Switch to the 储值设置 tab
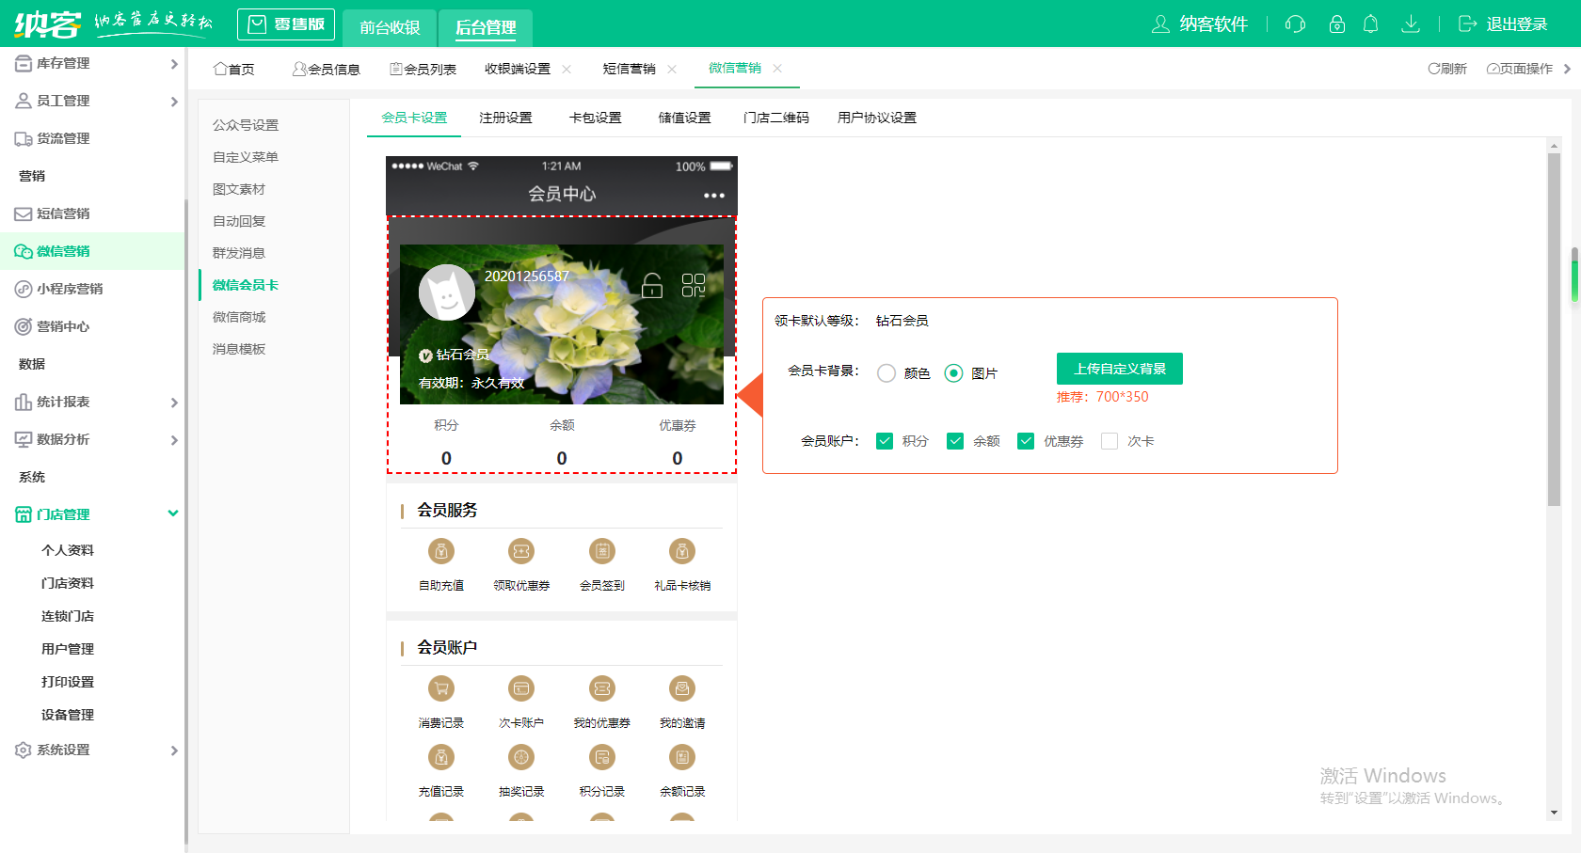This screenshot has width=1581, height=853. [x=684, y=117]
